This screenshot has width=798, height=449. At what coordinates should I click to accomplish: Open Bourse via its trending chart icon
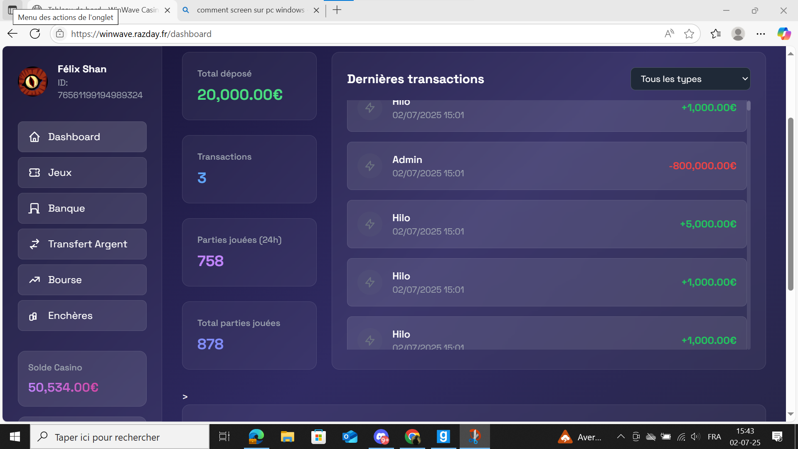[x=34, y=280]
